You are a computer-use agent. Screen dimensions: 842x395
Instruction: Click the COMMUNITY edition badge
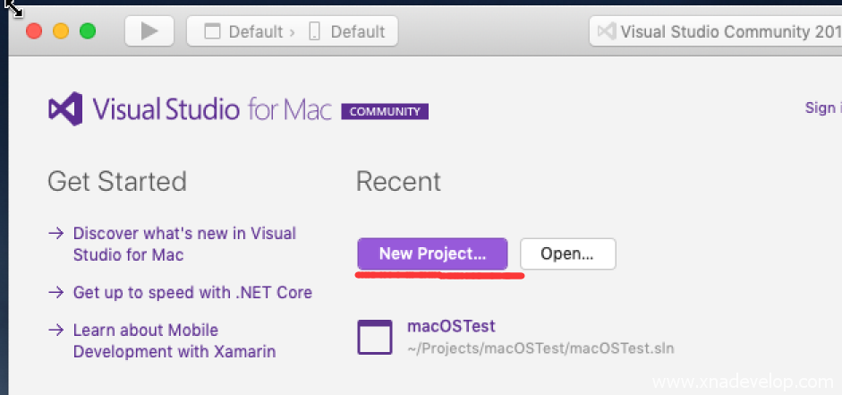[385, 112]
